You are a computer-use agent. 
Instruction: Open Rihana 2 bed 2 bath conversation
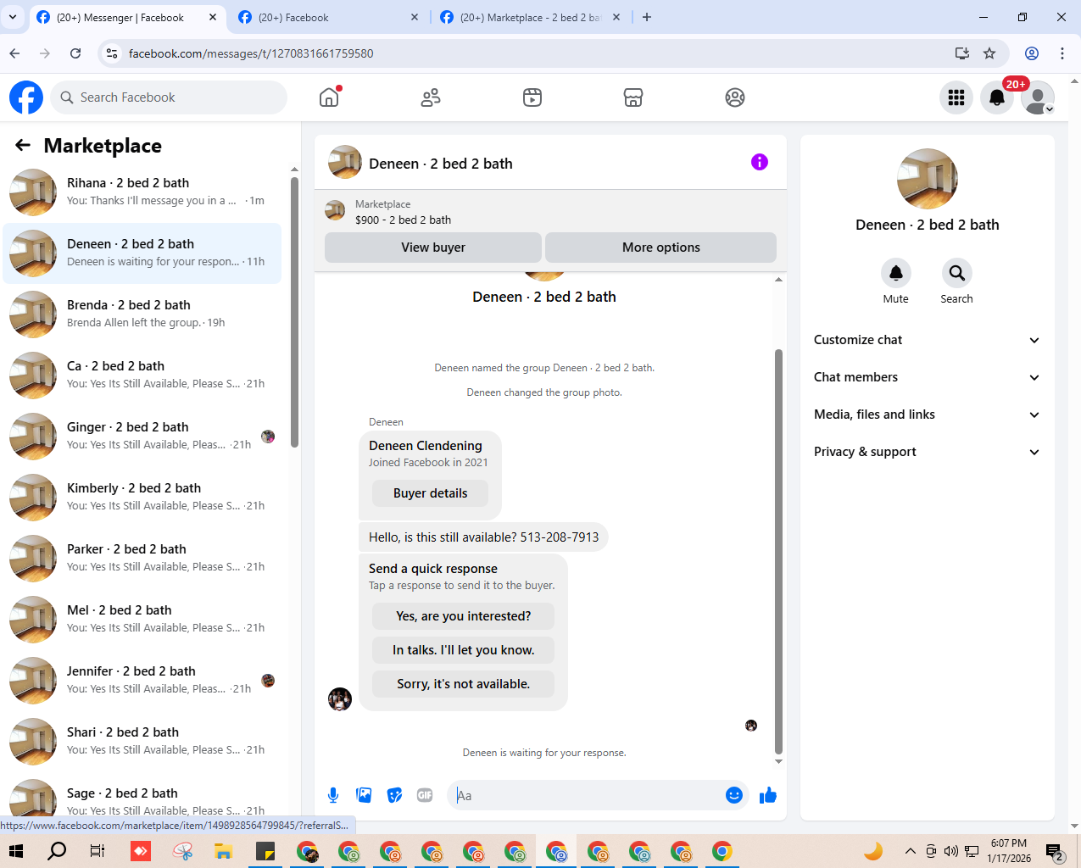(x=142, y=192)
